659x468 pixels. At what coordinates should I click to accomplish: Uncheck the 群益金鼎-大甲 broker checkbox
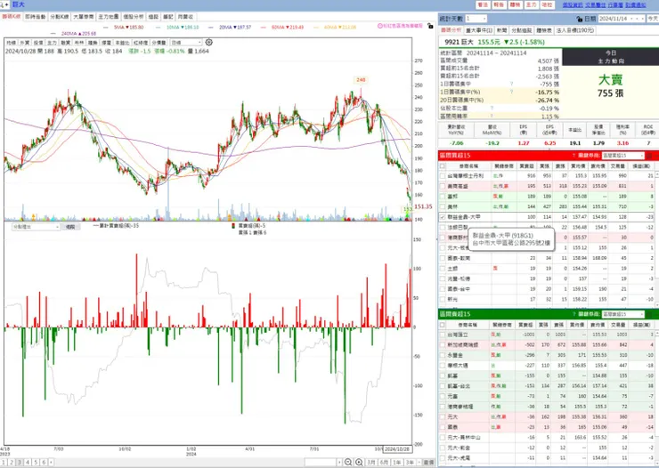click(x=442, y=217)
